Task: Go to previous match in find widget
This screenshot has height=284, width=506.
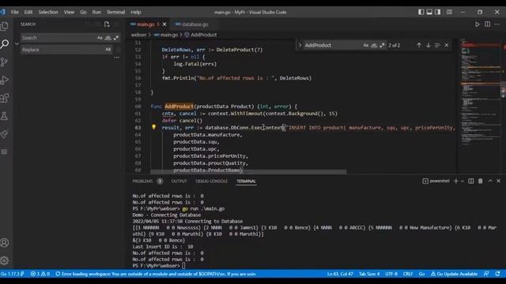Action: [x=419, y=45]
